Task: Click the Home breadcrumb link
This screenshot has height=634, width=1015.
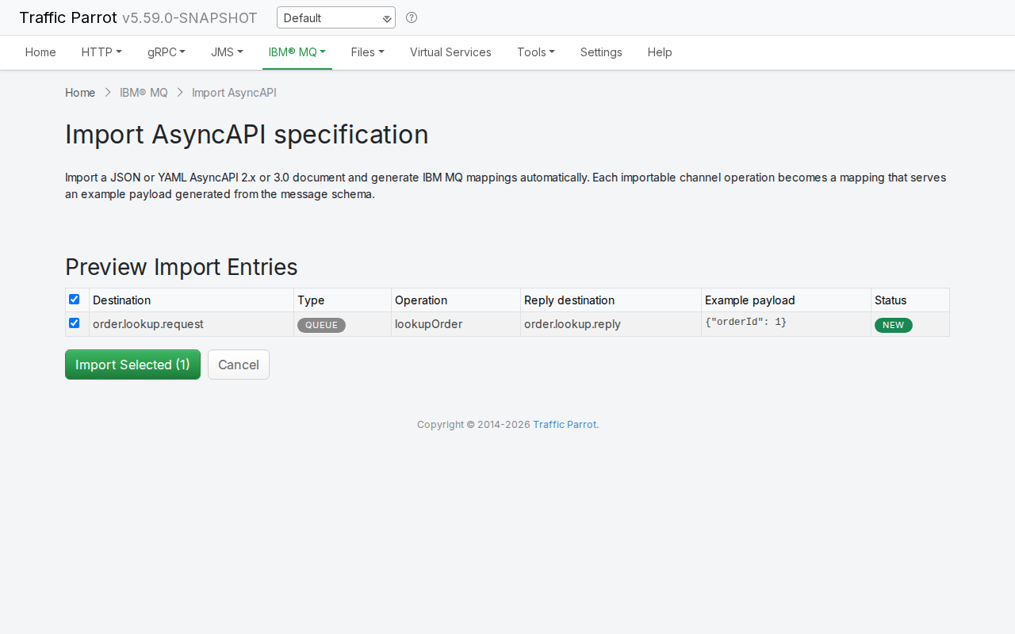Action: point(80,93)
